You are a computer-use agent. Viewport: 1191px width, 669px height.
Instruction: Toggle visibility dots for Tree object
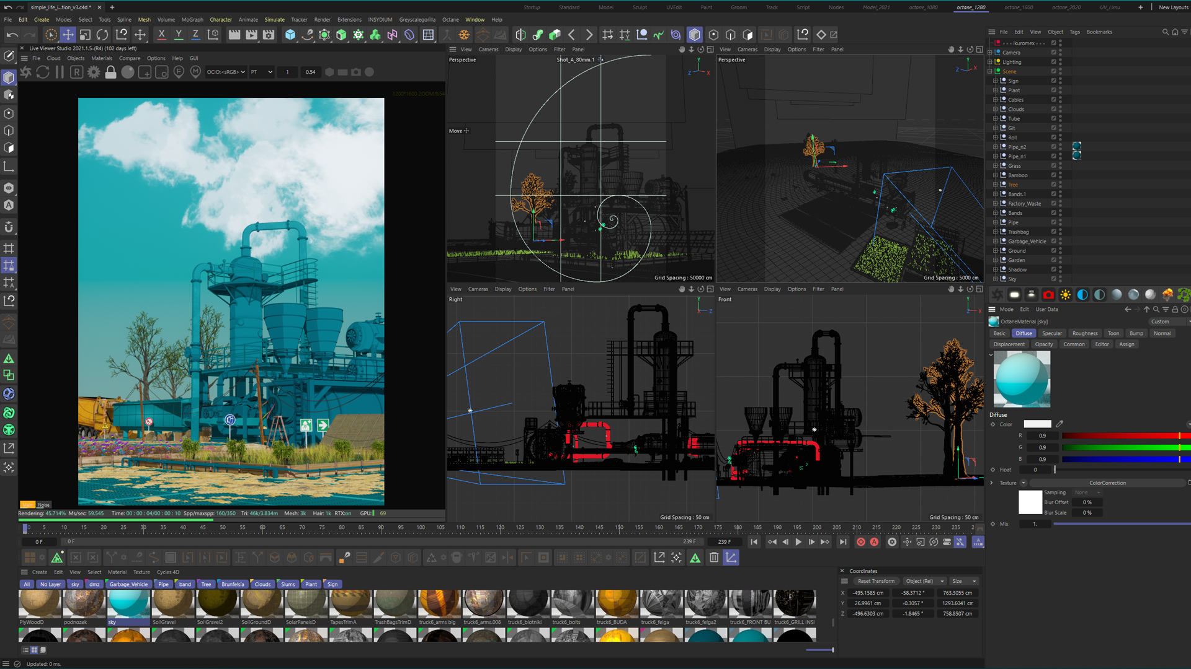pos(1060,185)
